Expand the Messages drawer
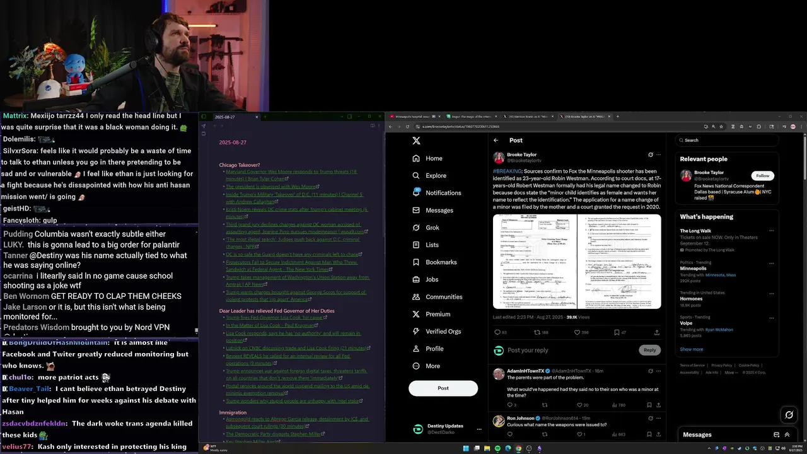The height and width of the screenshot is (454, 807). tap(787, 434)
